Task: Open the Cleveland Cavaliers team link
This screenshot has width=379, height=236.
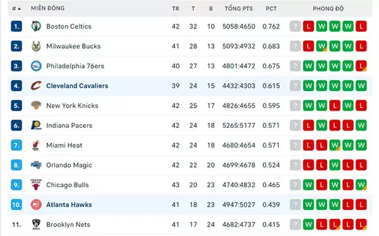Action: pos(77,85)
